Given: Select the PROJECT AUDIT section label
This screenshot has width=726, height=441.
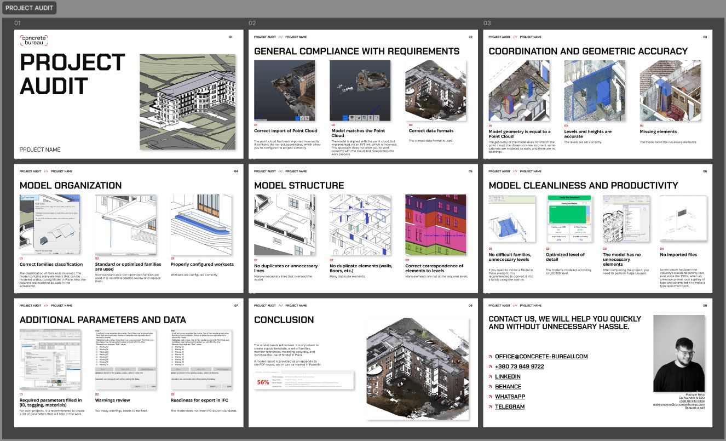Looking at the screenshot, I should (x=30, y=8).
